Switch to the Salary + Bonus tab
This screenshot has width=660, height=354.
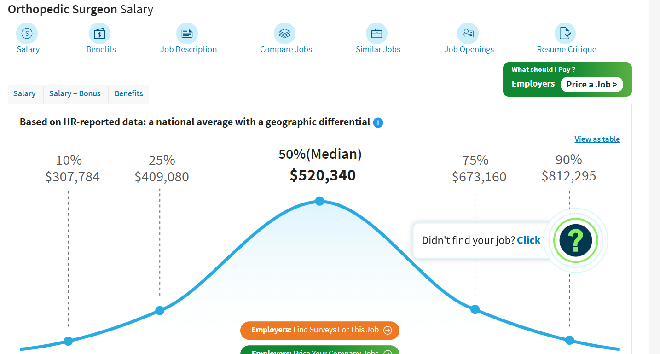[x=75, y=94]
